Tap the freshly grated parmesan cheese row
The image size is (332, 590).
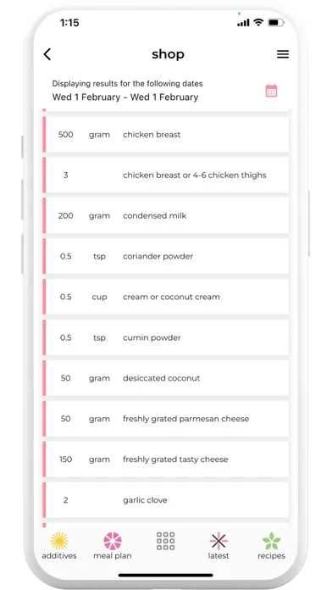pos(165,419)
